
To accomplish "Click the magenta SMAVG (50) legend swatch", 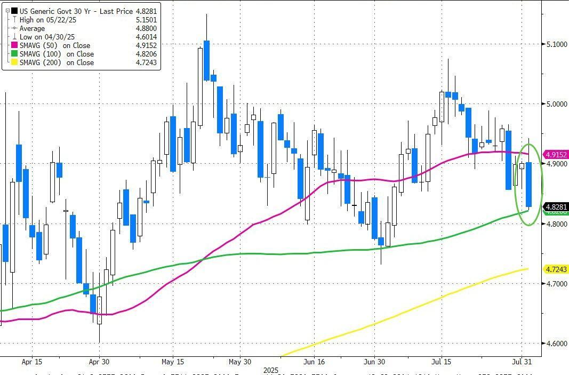I will pos(13,45).
